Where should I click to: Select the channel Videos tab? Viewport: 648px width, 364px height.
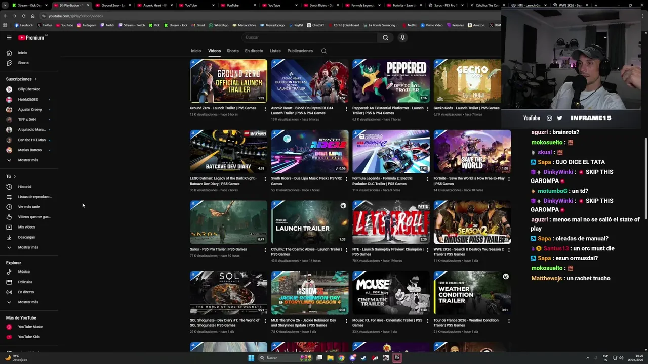point(214,51)
